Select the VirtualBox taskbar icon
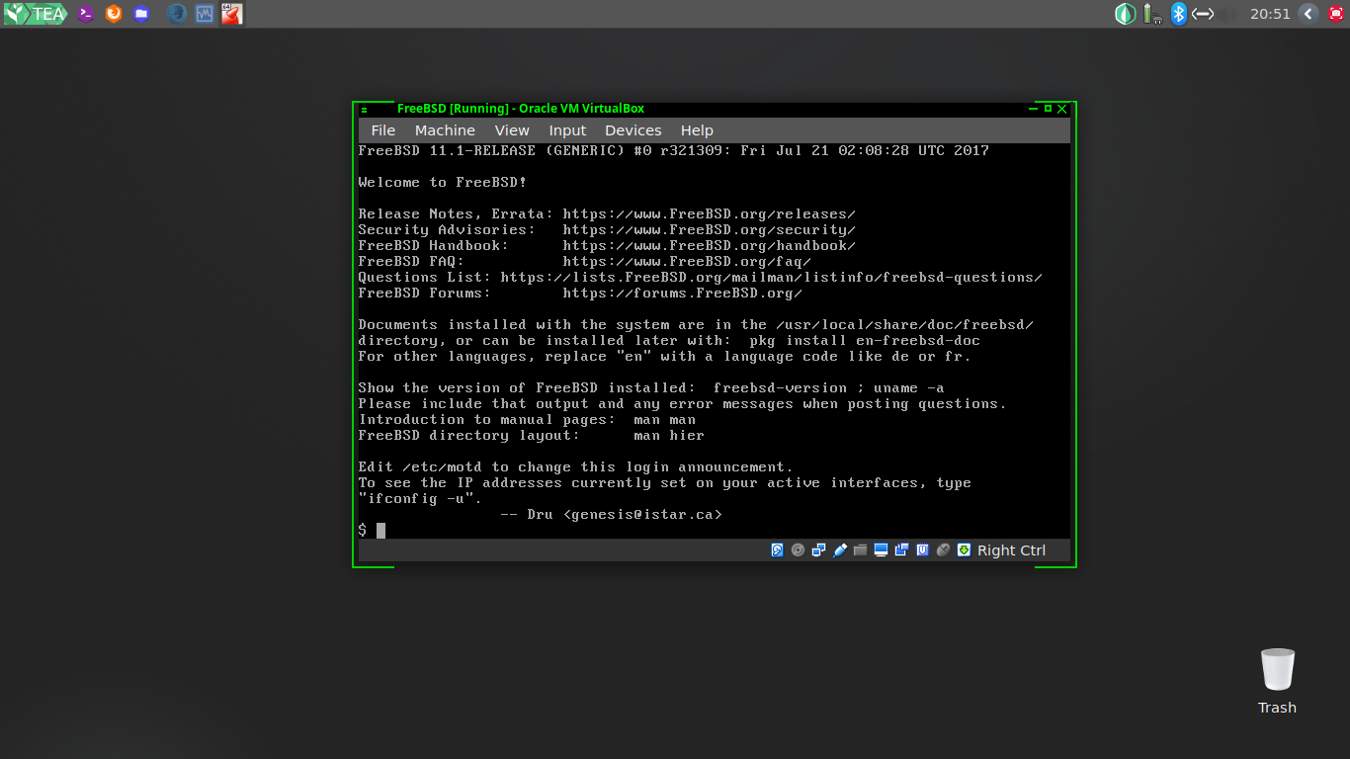The height and width of the screenshot is (759, 1350). coord(231,14)
